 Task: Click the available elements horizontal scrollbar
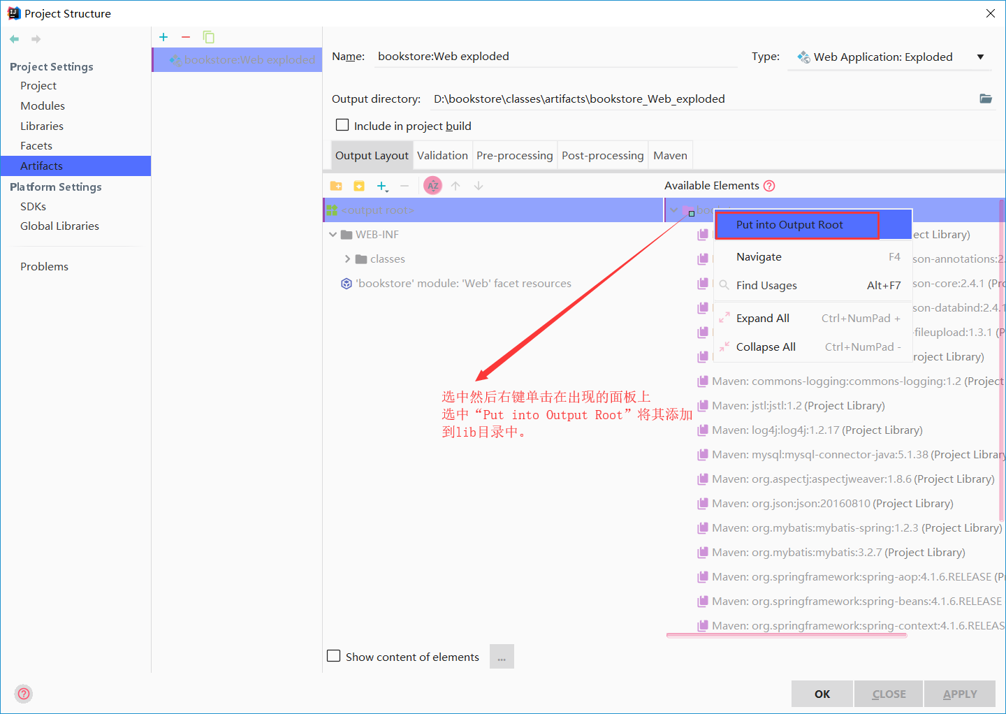coord(787,635)
